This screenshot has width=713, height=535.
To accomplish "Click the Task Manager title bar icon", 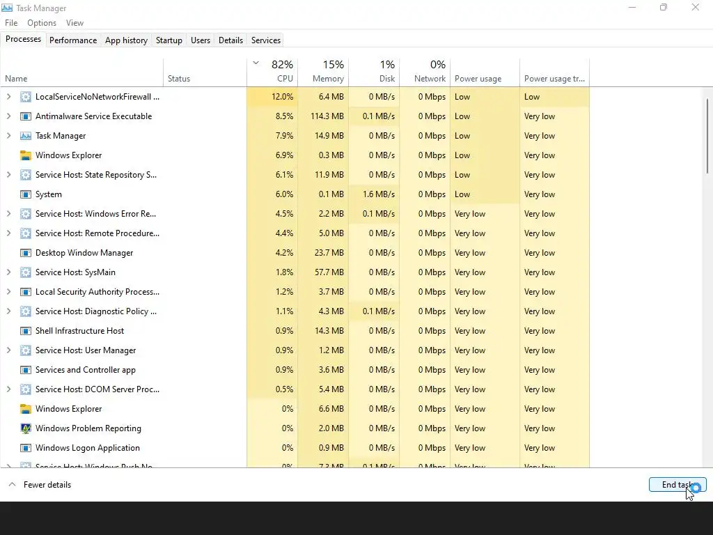I will pos(7,8).
